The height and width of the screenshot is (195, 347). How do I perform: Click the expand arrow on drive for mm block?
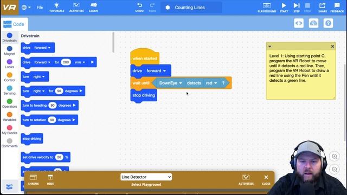tap(92, 62)
